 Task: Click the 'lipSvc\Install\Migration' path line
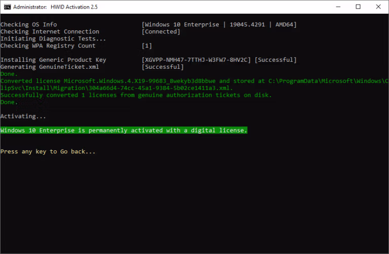[116, 88]
